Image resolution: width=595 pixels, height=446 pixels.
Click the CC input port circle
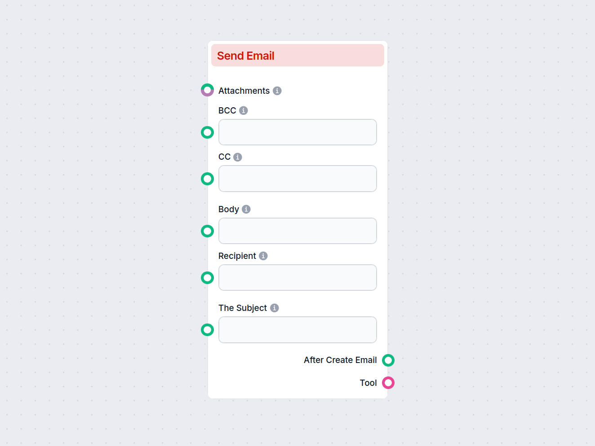click(207, 179)
